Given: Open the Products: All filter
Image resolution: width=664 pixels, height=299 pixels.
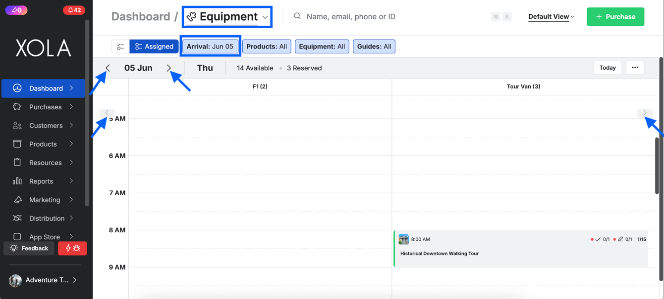Looking at the screenshot, I should pyautogui.click(x=267, y=46).
